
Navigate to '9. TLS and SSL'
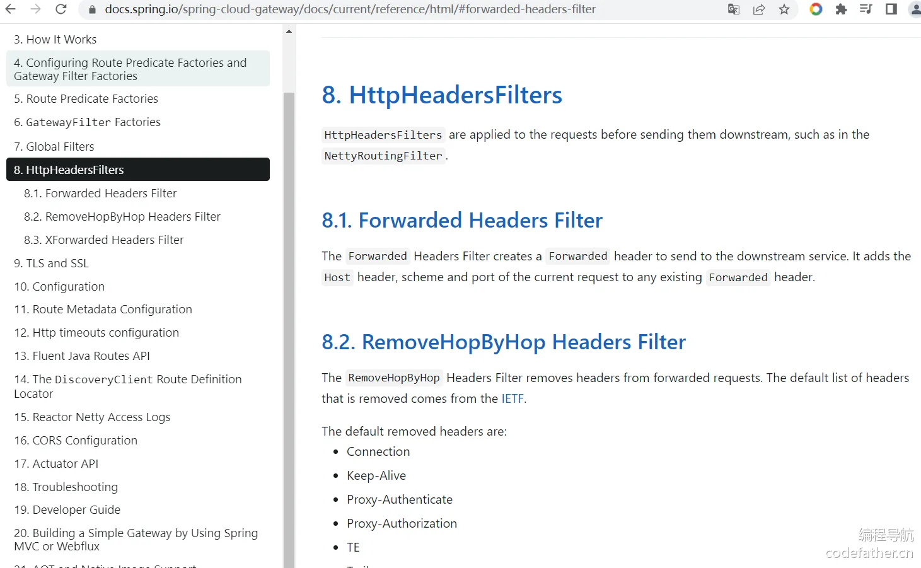(51, 264)
